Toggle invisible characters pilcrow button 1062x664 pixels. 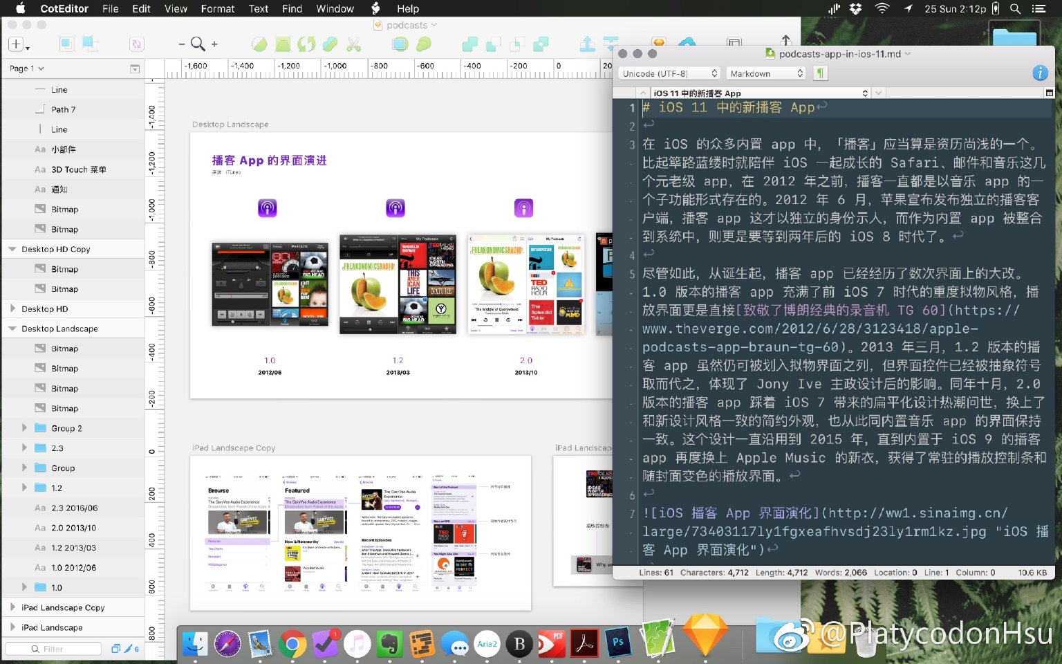pos(820,73)
